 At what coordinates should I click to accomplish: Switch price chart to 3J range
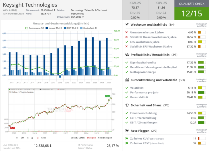32,138
